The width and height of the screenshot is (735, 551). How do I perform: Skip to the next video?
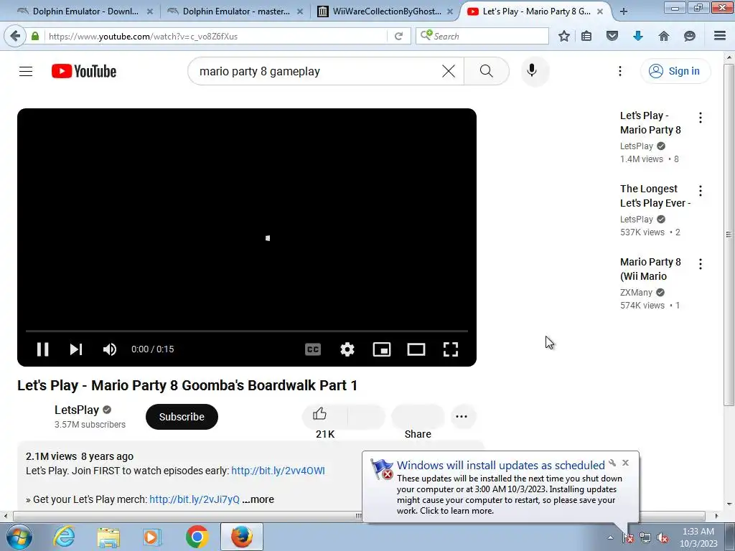pyautogui.click(x=76, y=349)
